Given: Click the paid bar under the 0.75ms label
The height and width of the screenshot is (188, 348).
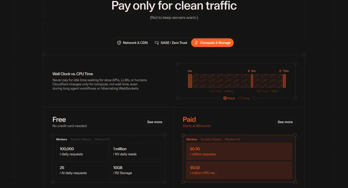Looking at the screenshot, I should coord(284,81).
